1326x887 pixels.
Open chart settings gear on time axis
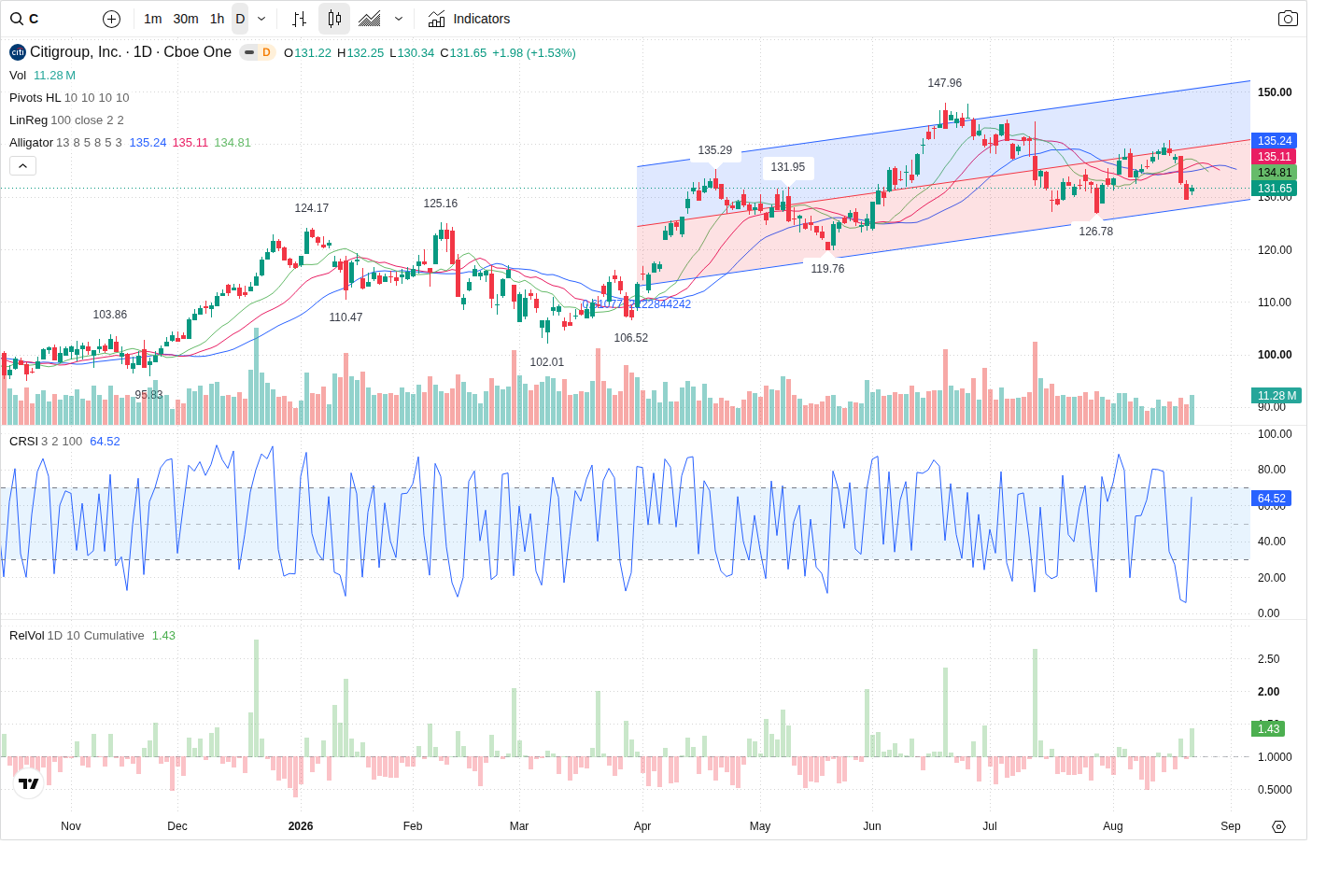[x=1279, y=826]
